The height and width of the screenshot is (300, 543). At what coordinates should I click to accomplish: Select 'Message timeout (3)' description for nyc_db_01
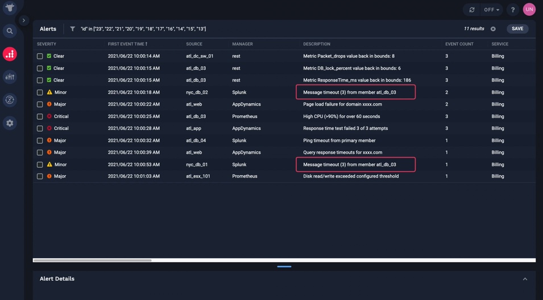point(350,164)
